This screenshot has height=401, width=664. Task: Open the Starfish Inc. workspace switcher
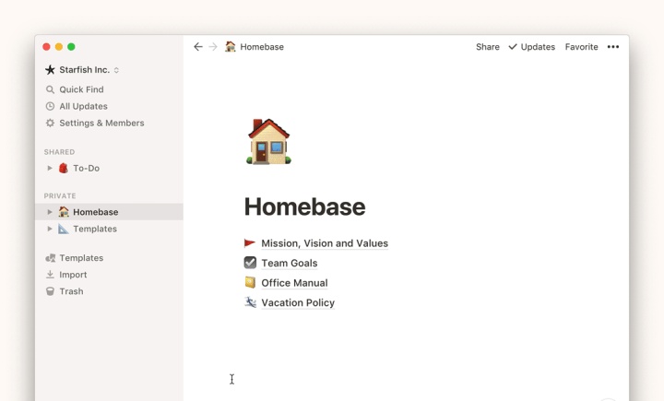click(x=84, y=70)
